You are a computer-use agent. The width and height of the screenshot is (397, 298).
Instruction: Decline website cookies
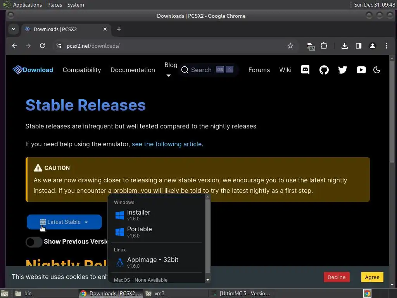point(337,277)
